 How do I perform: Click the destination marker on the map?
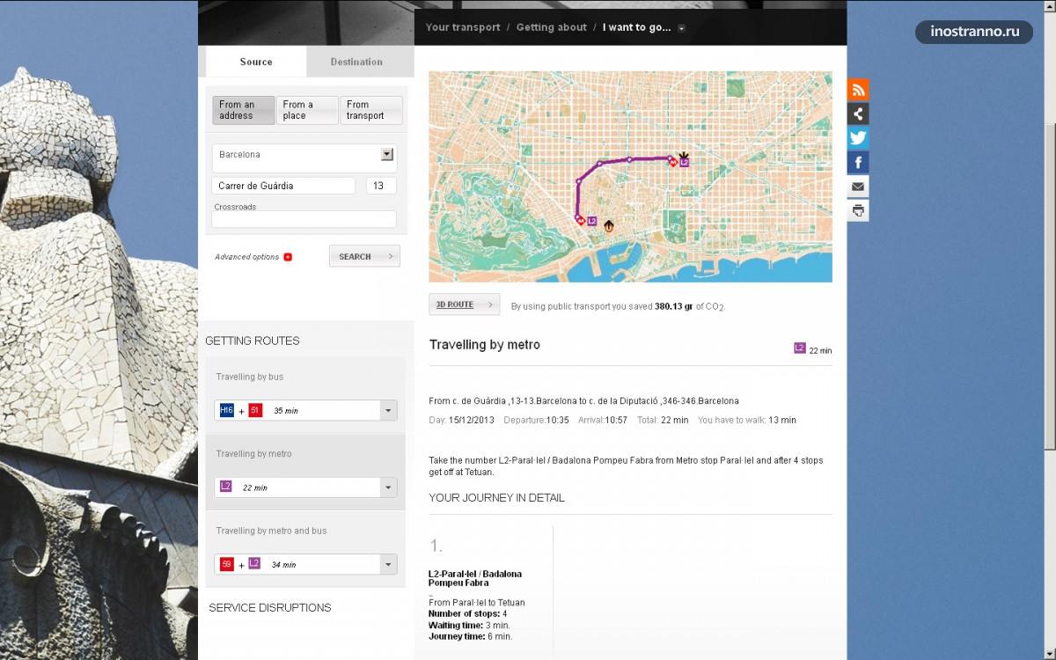(682, 158)
